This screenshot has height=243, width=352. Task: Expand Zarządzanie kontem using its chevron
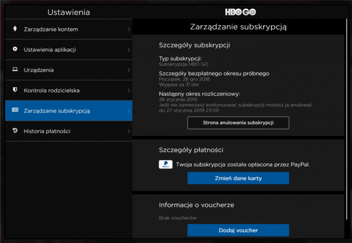pyautogui.click(x=129, y=29)
